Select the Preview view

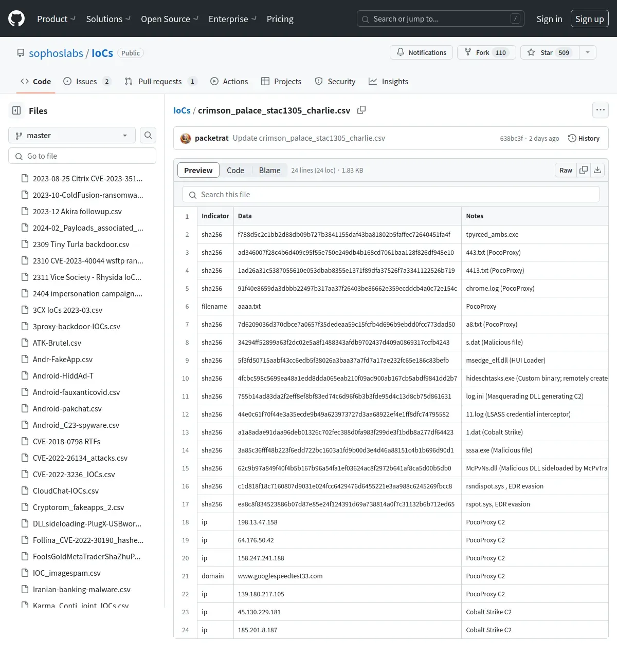point(198,170)
